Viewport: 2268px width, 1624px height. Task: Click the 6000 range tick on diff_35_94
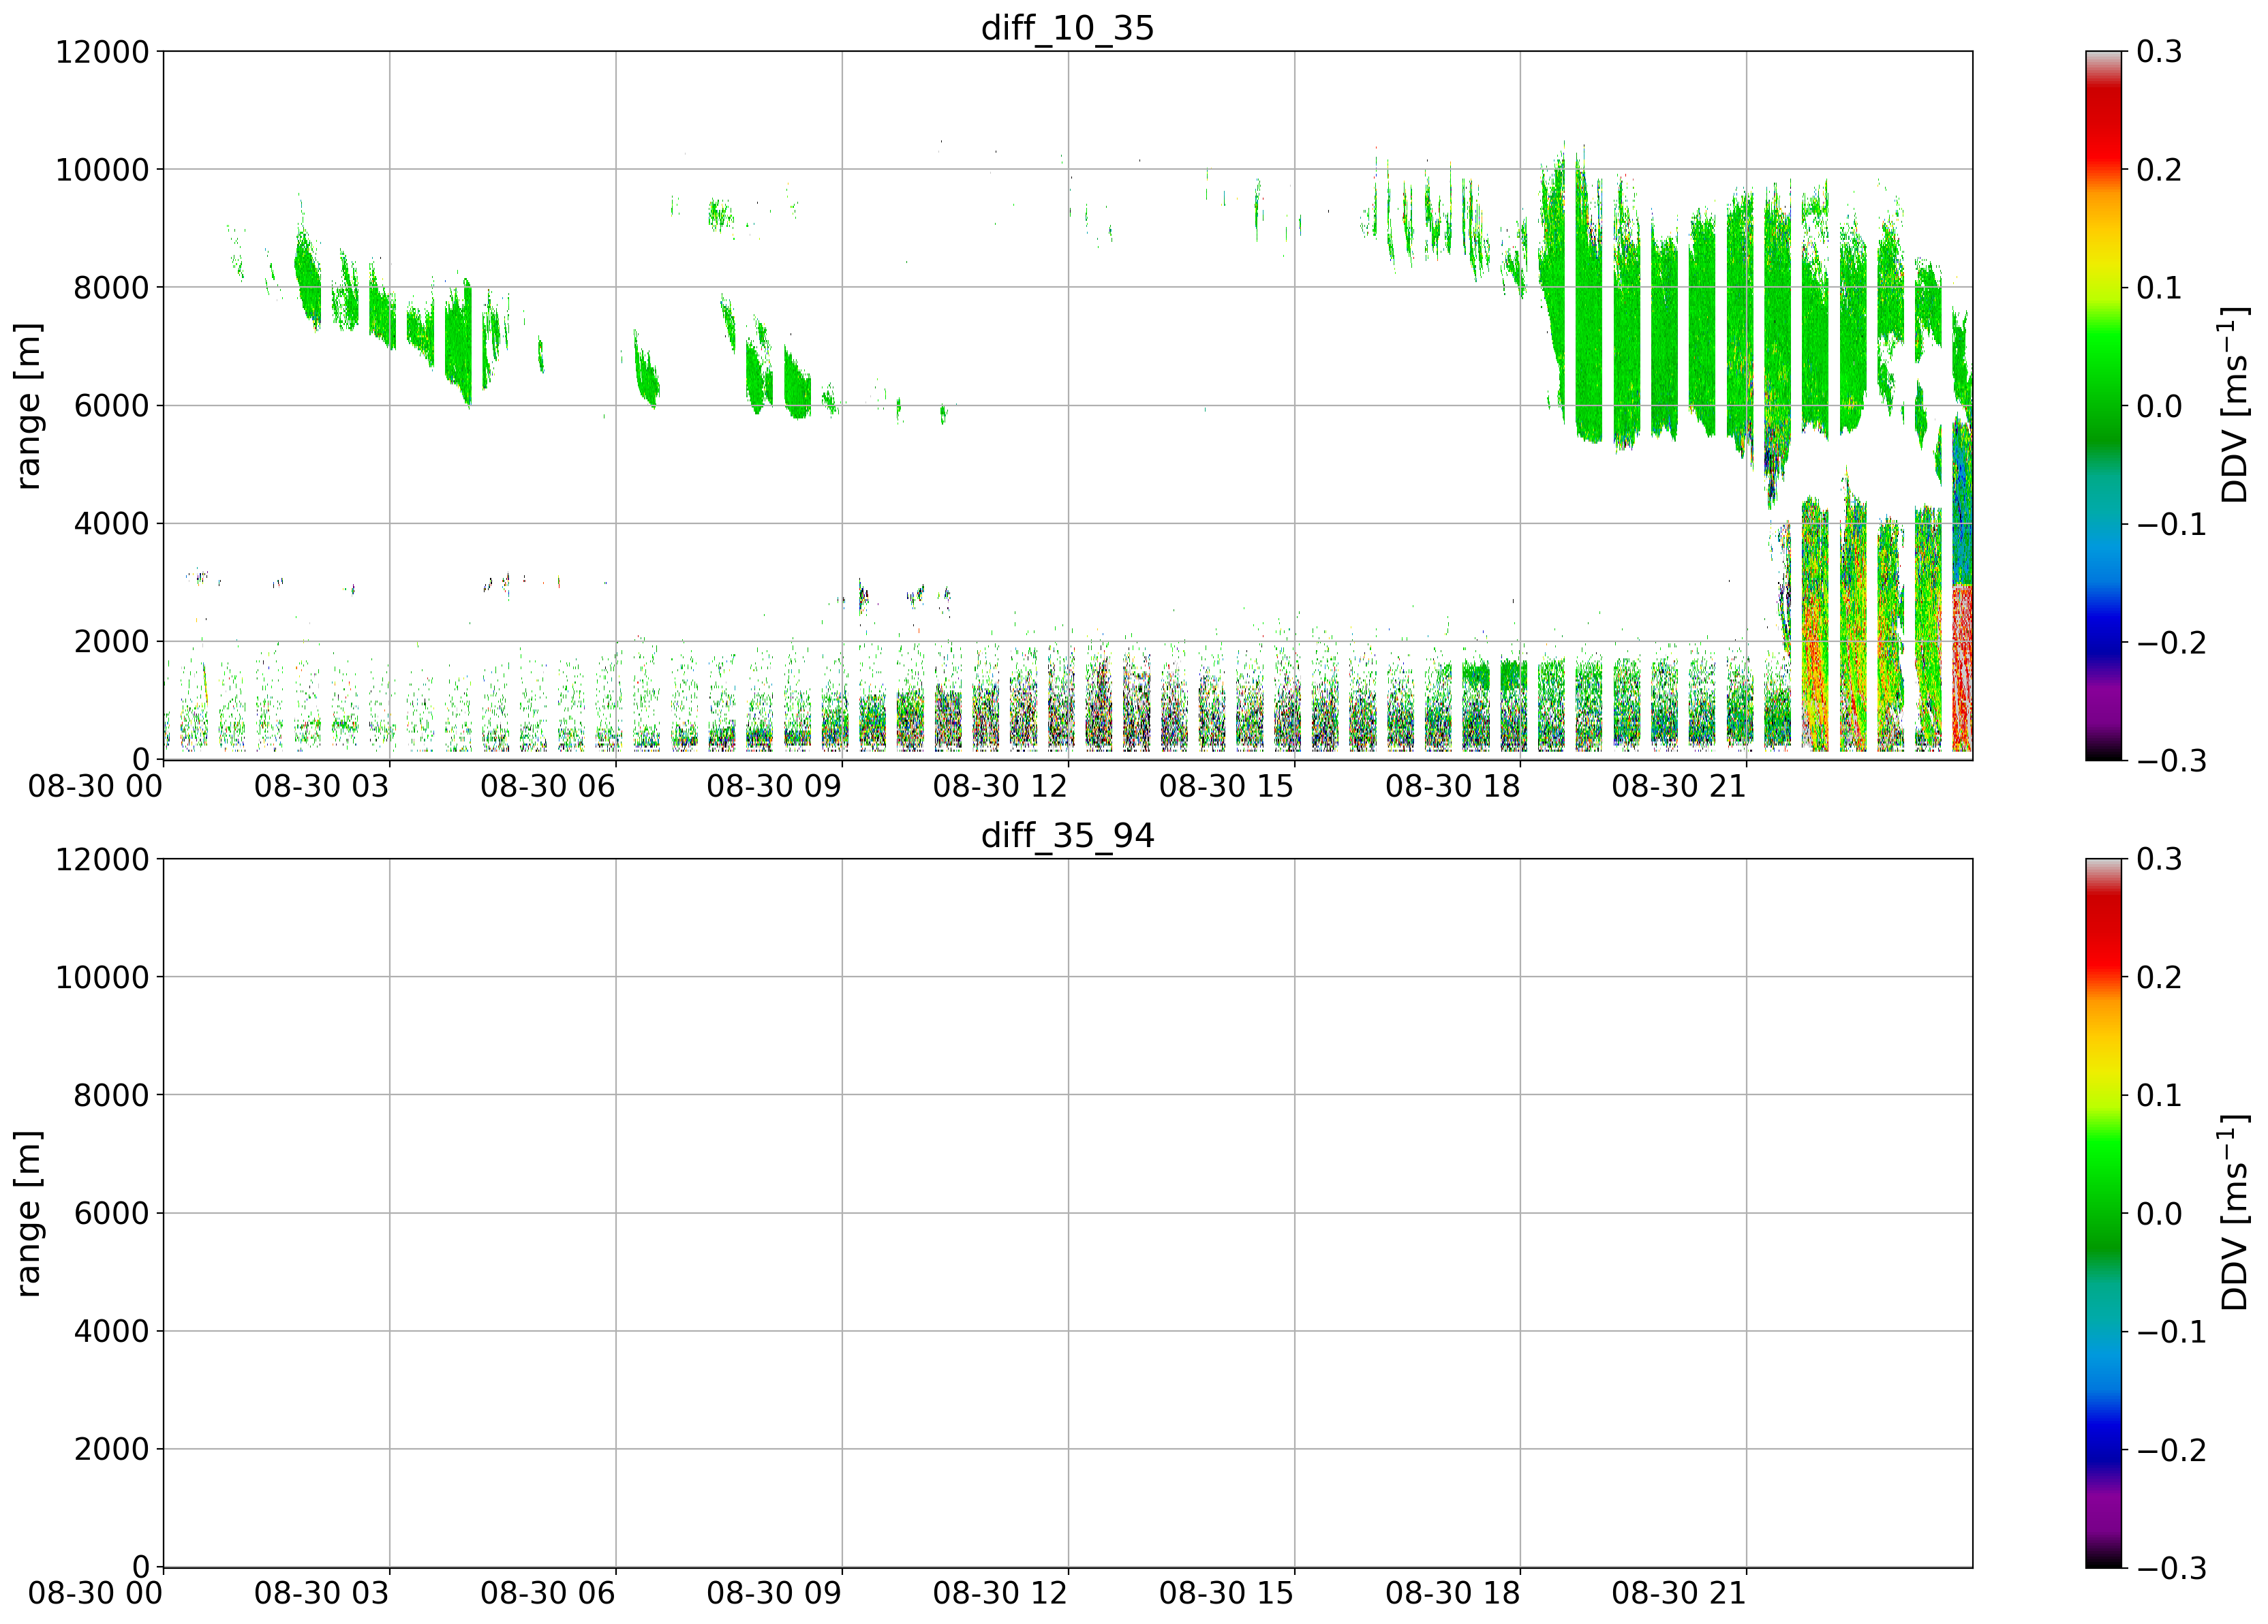click(112, 1213)
